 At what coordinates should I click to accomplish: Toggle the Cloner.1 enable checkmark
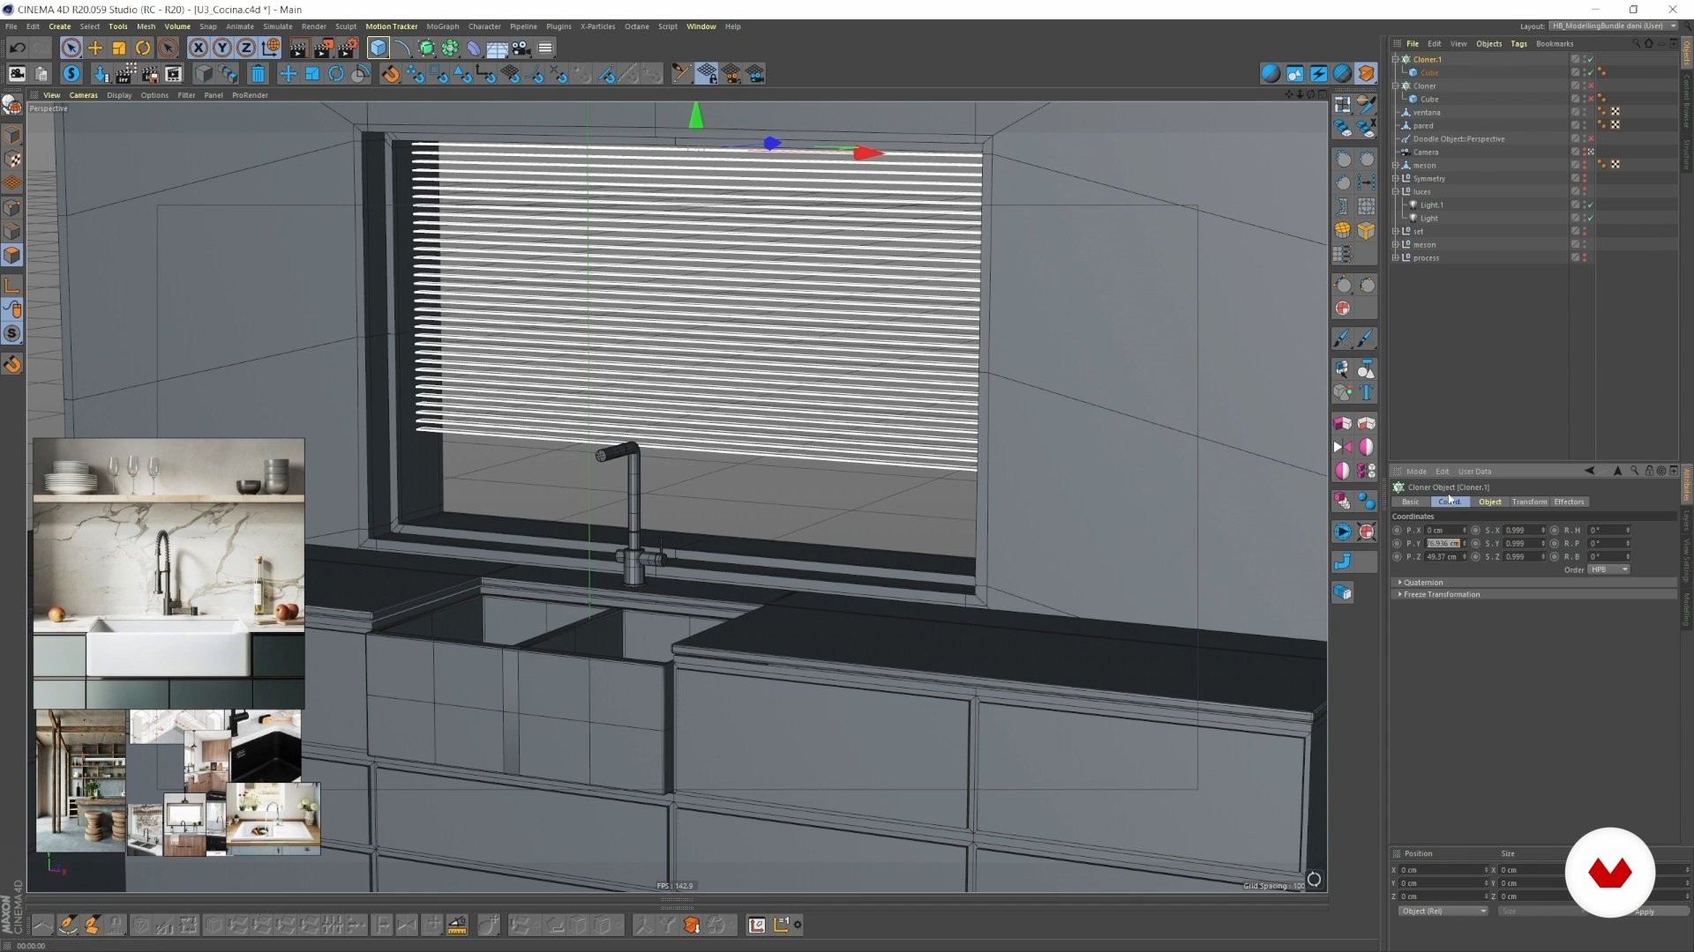[x=1590, y=60]
